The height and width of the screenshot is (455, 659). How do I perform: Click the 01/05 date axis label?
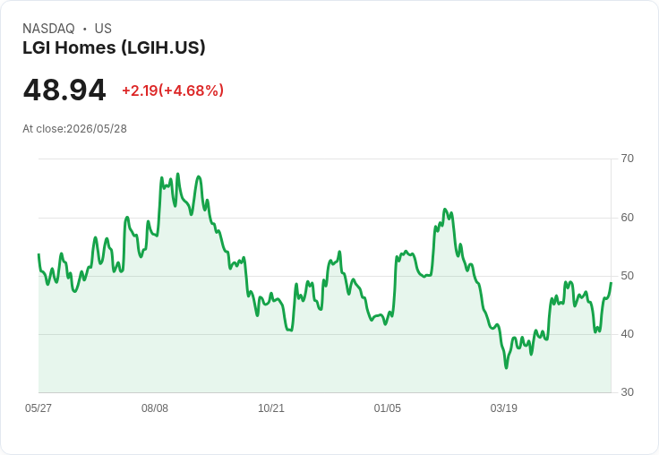click(x=387, y=408)
